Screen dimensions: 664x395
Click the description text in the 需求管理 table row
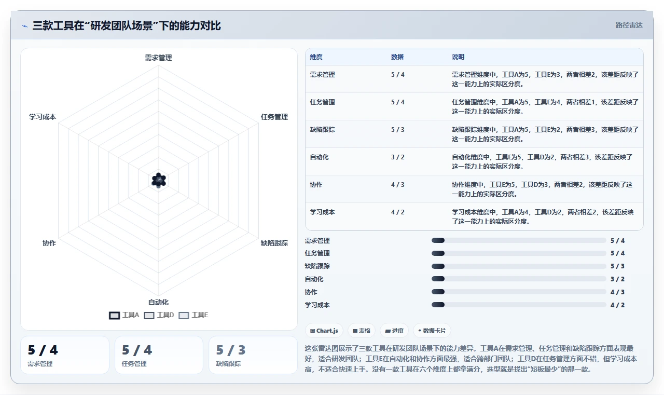pos(545,79)
